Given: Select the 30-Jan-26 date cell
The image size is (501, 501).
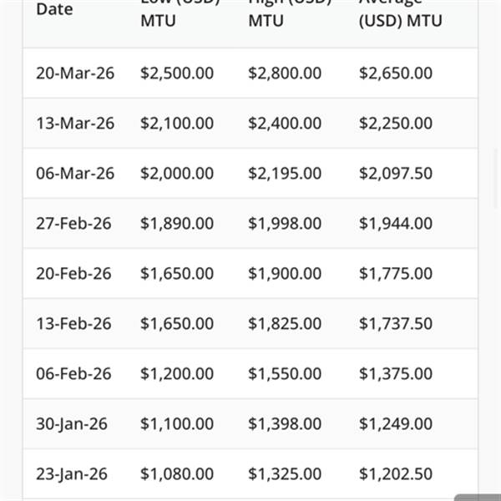Looking at the screenshot, I should pos(72,424).
